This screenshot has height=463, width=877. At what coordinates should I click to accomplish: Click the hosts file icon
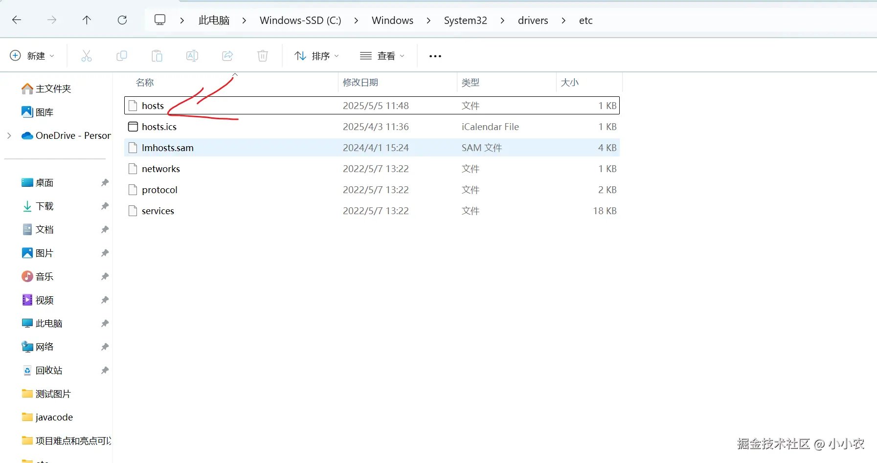pyautogui.click(x=133, y=106)
